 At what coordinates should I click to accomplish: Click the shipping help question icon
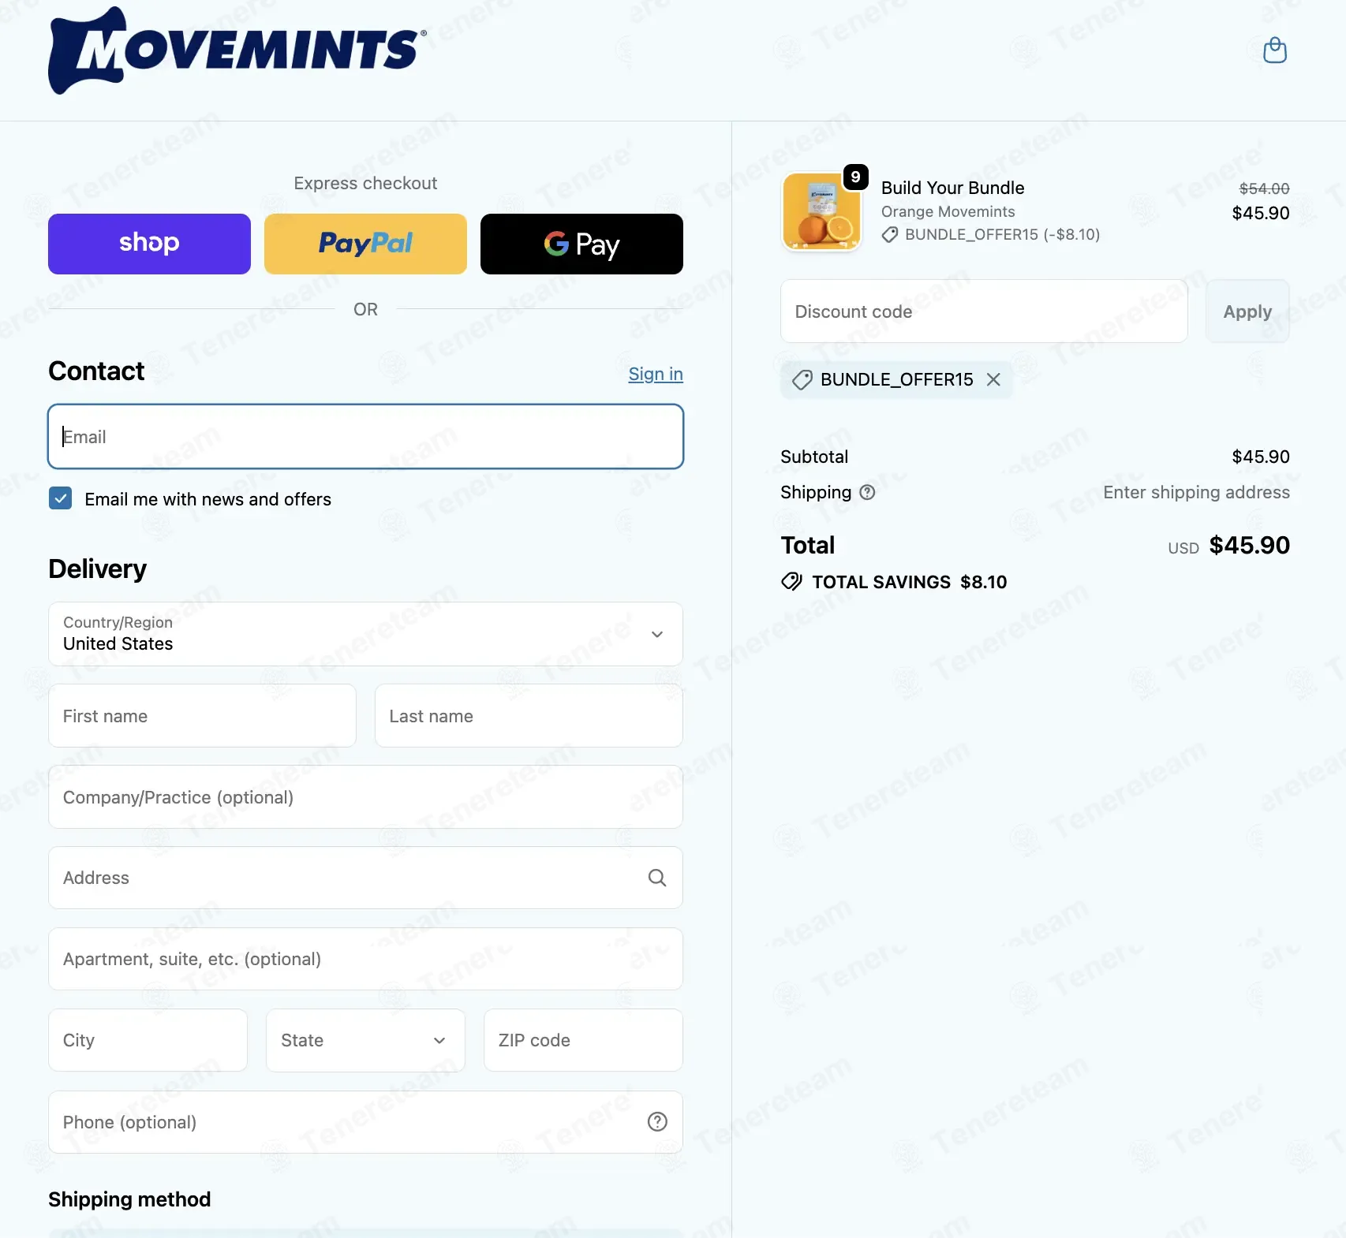(x=867, y=492)
